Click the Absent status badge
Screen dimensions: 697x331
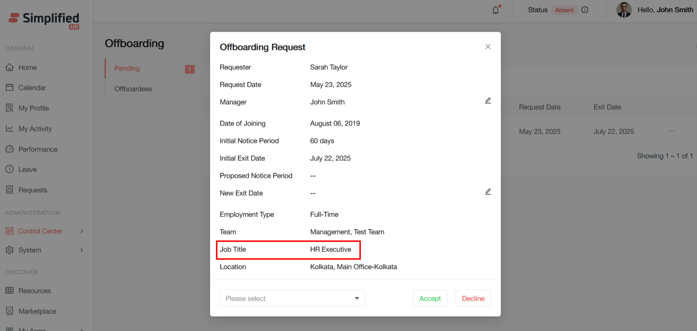tap(564, 10)
